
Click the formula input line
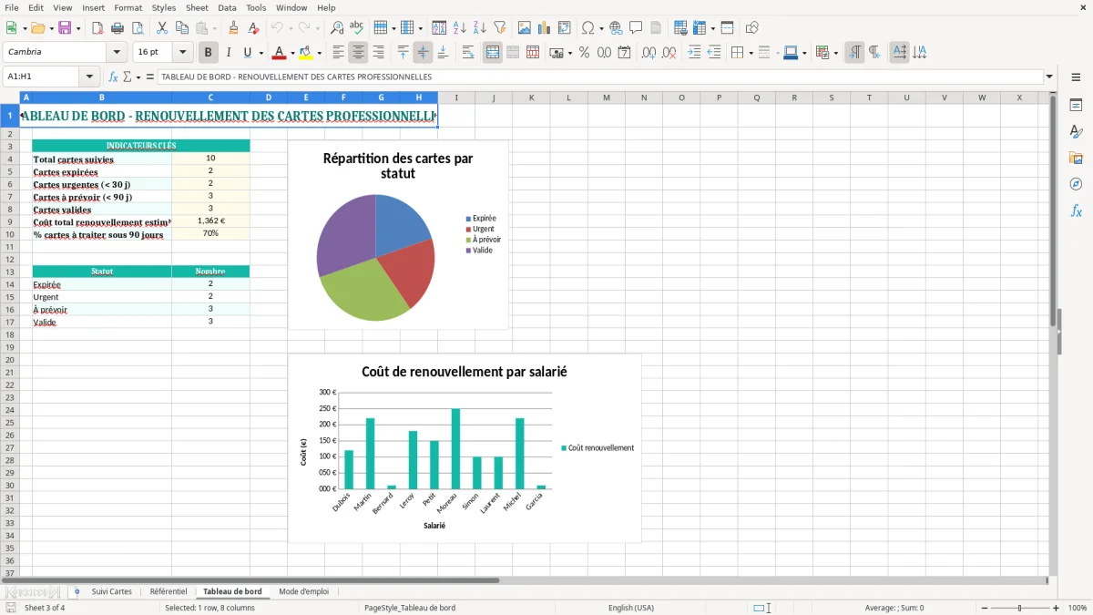point(599,77)
